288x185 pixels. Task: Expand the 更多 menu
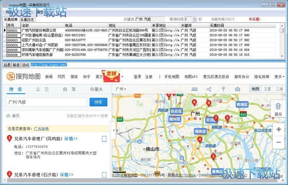279,77
